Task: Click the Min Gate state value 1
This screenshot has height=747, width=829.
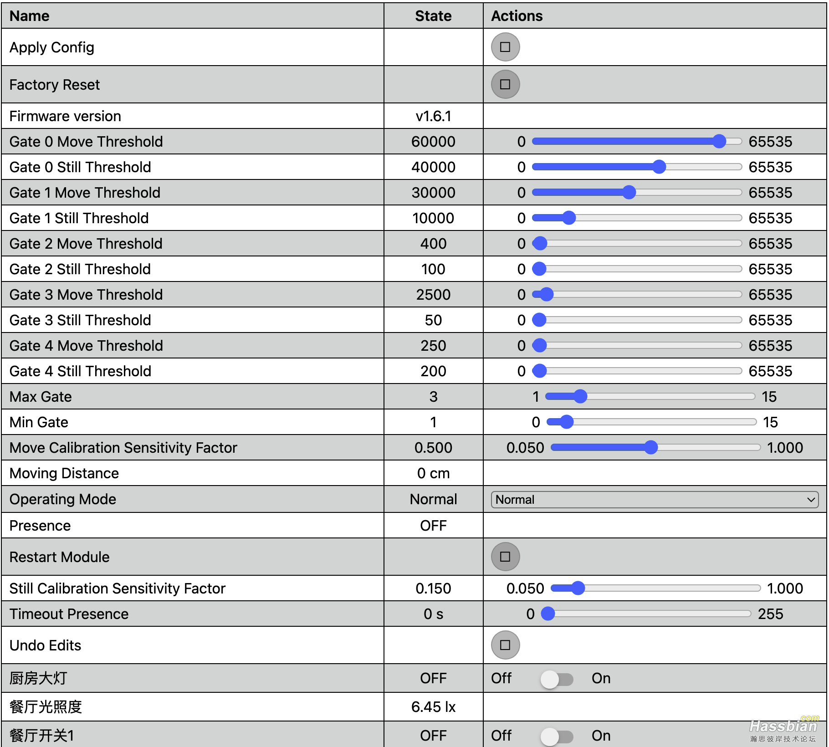Action: coord(433,422)
